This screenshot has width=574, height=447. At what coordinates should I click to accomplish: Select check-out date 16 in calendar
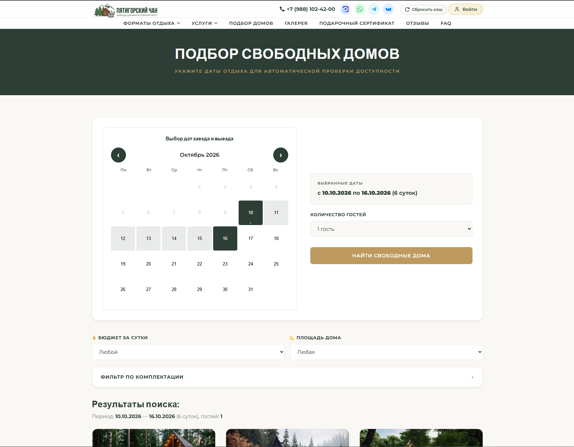pyautogui.click(x=225, y=239)
